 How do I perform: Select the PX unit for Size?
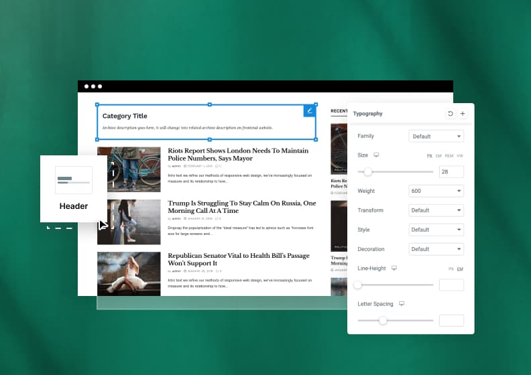click(x=430, y=155)
